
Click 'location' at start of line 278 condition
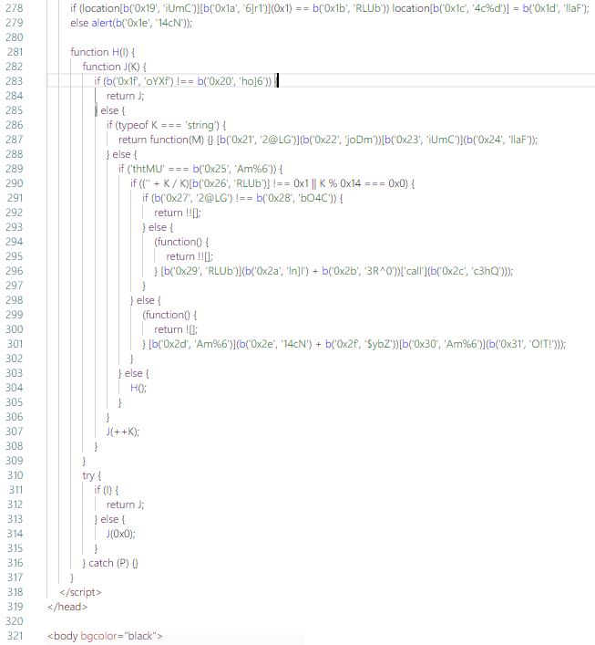[x=101, y=8]
